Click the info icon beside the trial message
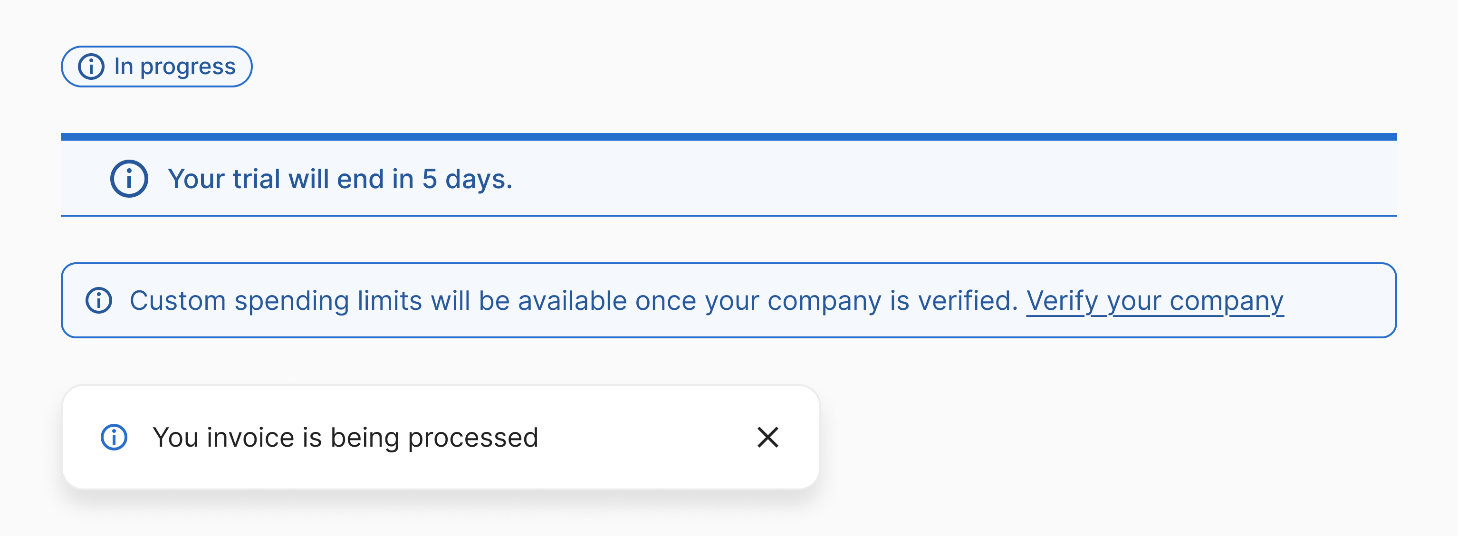 coord(129,179)
